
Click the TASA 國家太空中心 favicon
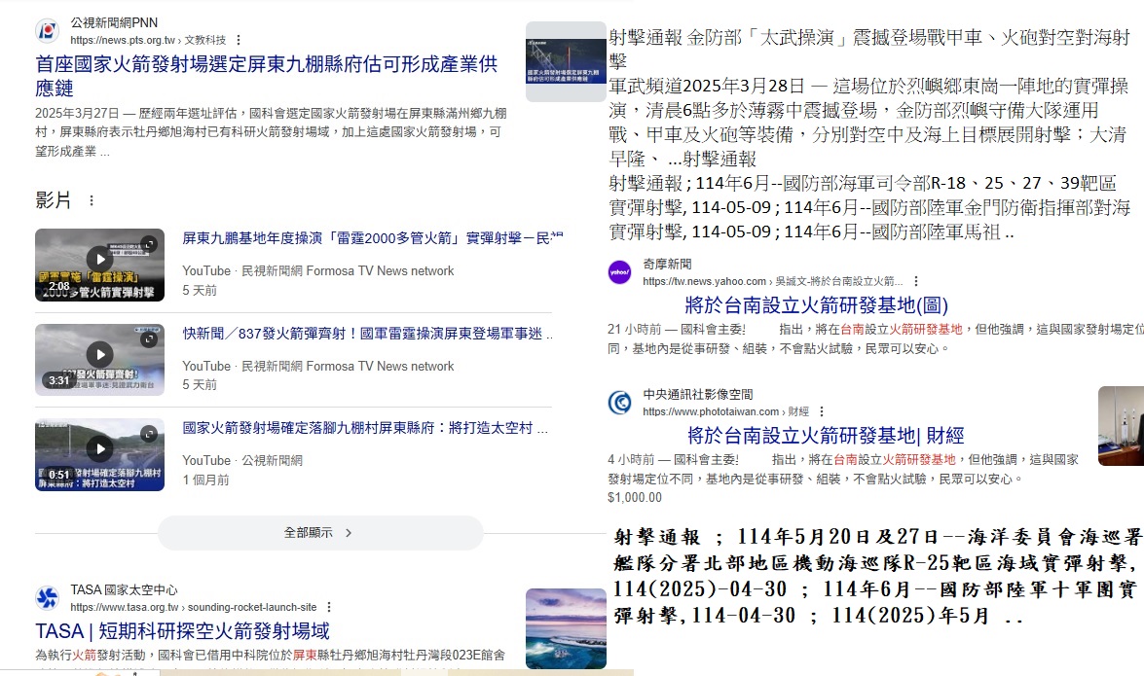coord(48,598)
